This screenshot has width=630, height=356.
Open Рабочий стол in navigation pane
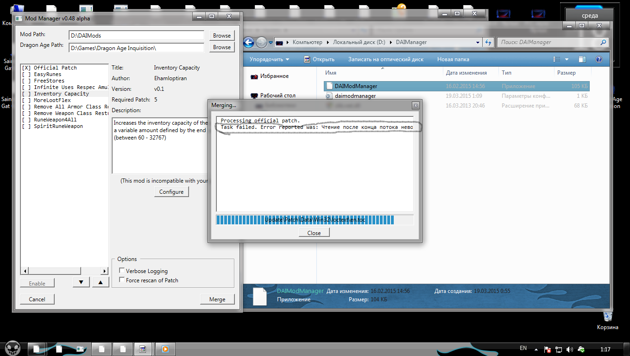click(x=278, y=95)
